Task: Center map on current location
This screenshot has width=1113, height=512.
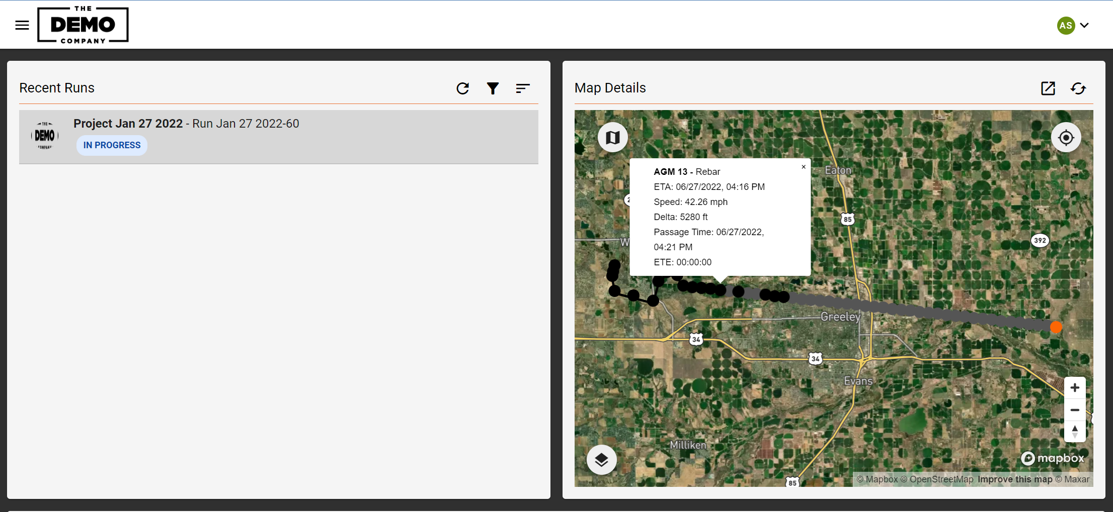Action: click(1066, 137)
